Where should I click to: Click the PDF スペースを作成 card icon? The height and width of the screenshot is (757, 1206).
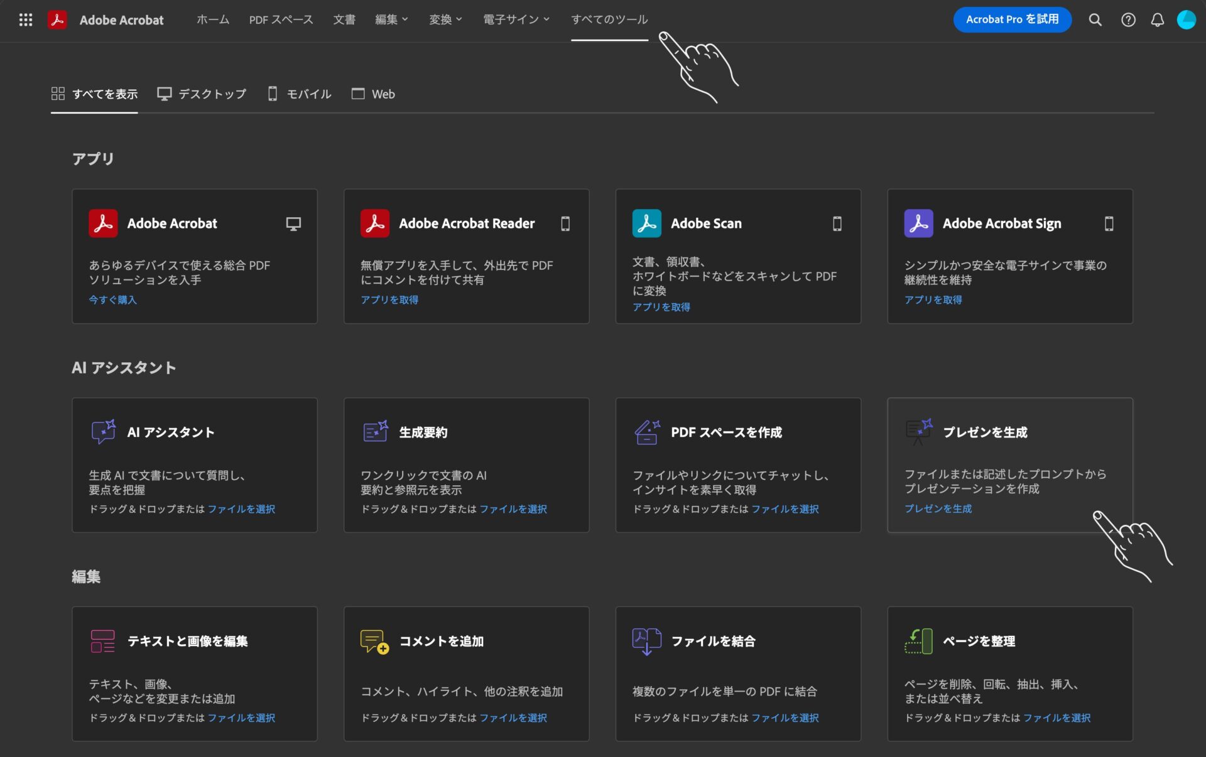(648, 432)
